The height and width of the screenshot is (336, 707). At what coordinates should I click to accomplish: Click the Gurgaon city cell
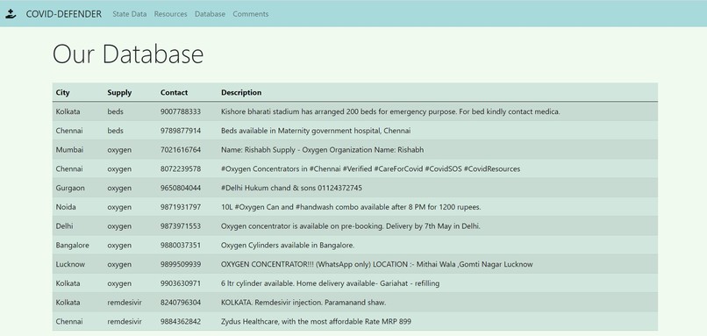coord(70,188)
